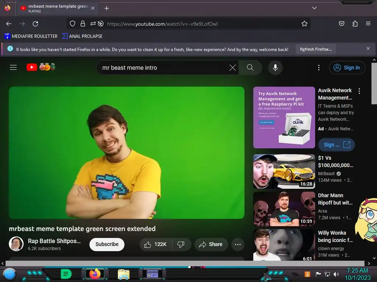Image resolution: width=377 pixels, height=282 pixels.
Task: Open the clock showing 7:25 AM
Action: point(357,274)
